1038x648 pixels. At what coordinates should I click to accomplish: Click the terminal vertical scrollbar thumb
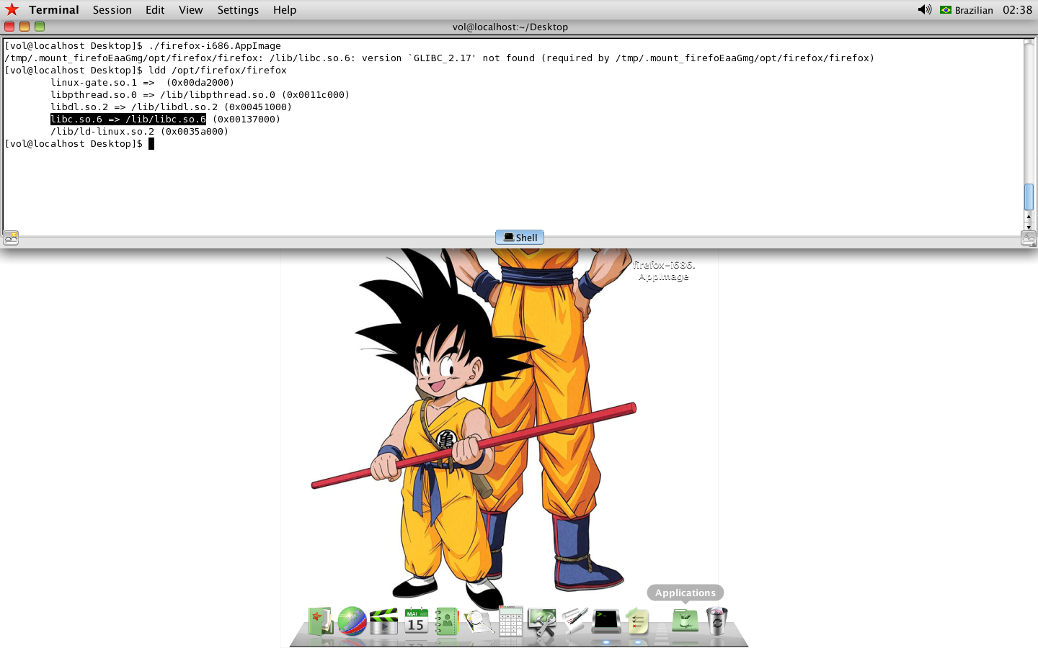(1029, 197)
